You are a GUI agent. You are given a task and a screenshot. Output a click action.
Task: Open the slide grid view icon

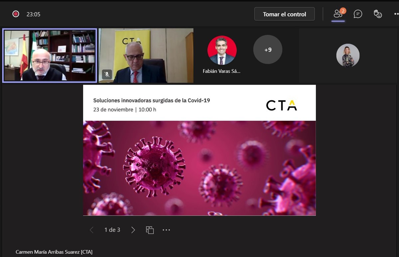coord(150,230)
